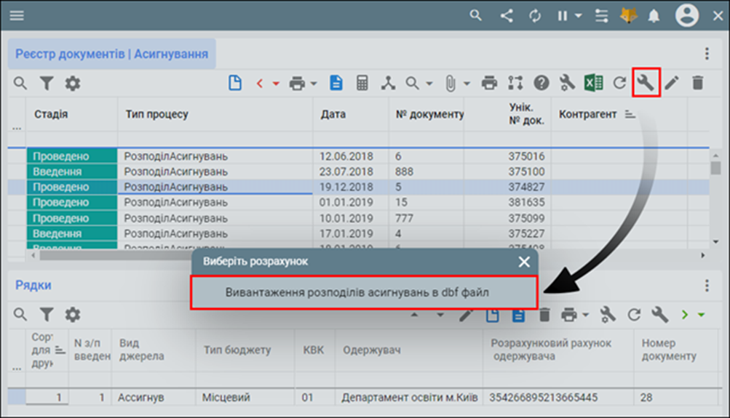Click the red-highlighted wrench tool icon
This screenshot has height=418, width=730.
[646, 83]
